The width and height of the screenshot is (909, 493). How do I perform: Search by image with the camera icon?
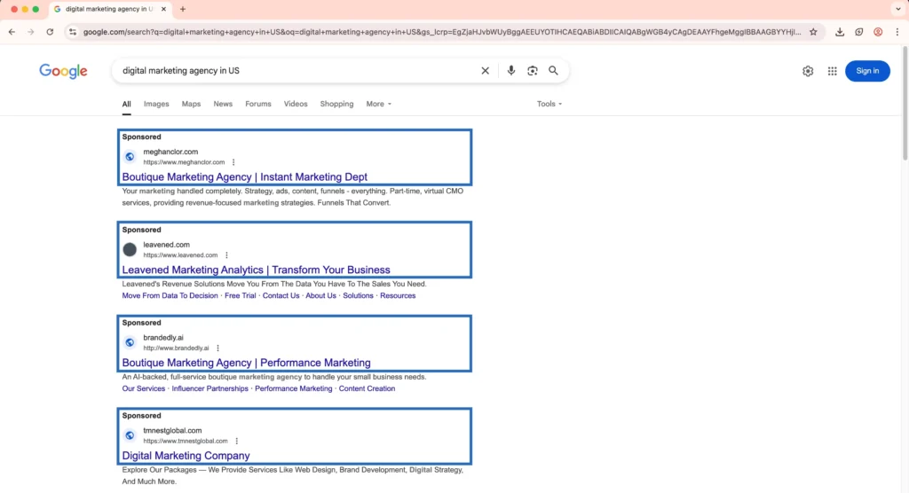533,71
